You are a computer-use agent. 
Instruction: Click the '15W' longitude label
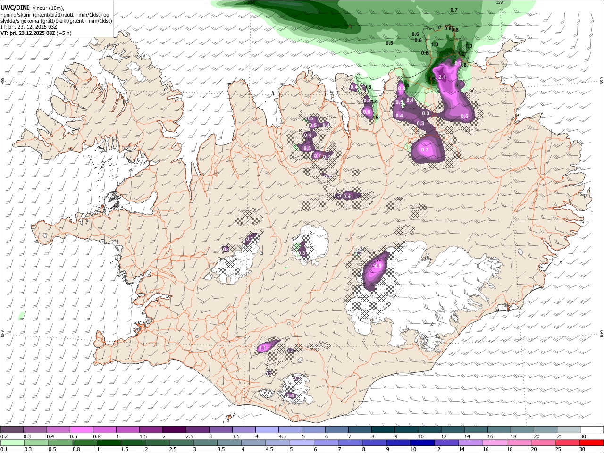[500, 2]
